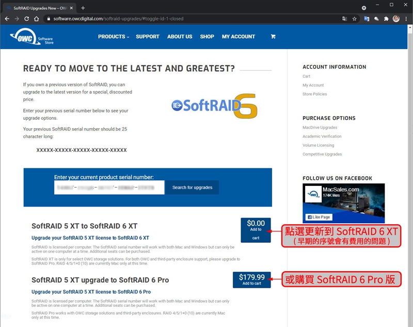Click the tab search dropdown arrow in title bar
The width and height of the screenshot is (413, 327).
point(364,8)
